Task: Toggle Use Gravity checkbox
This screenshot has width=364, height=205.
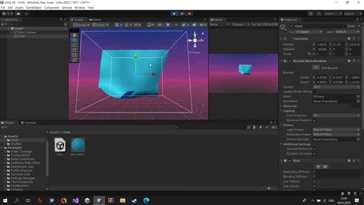Action: click(315, 186)
